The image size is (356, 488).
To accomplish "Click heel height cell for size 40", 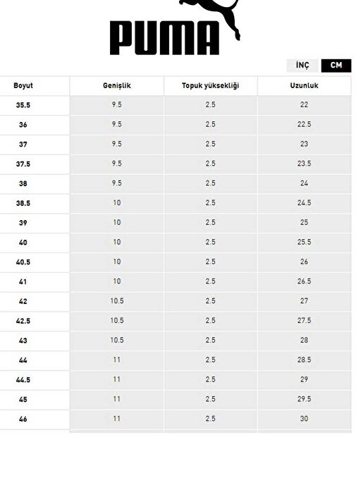I will (x=210, y=242).
